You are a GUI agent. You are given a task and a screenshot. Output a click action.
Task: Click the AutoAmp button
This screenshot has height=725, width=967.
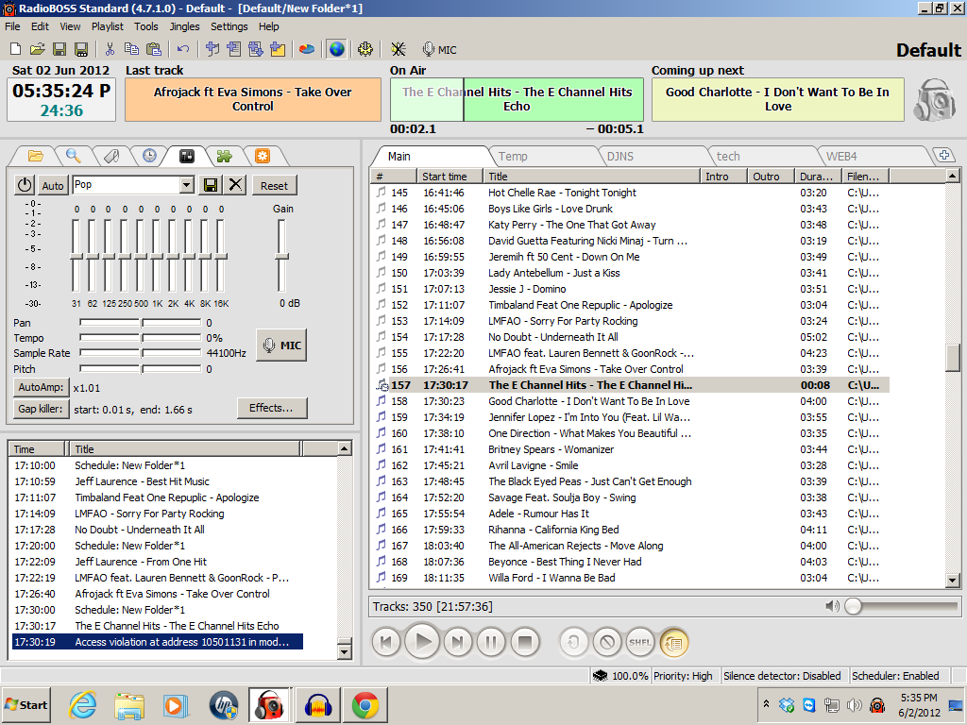point(41,387)
